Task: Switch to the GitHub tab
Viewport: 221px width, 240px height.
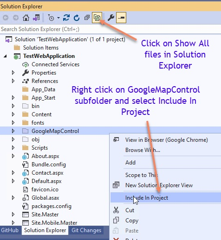Action: tap(10, 230)
